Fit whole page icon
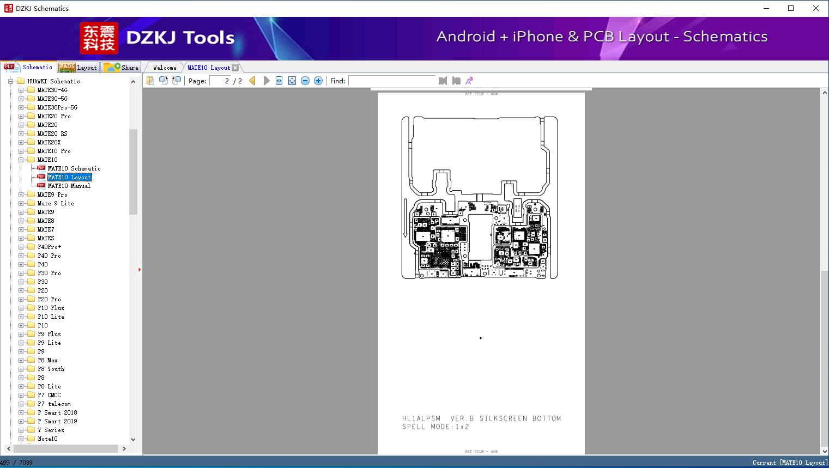Viewport: 829px width, 468px height. click(x=292, y=81)
